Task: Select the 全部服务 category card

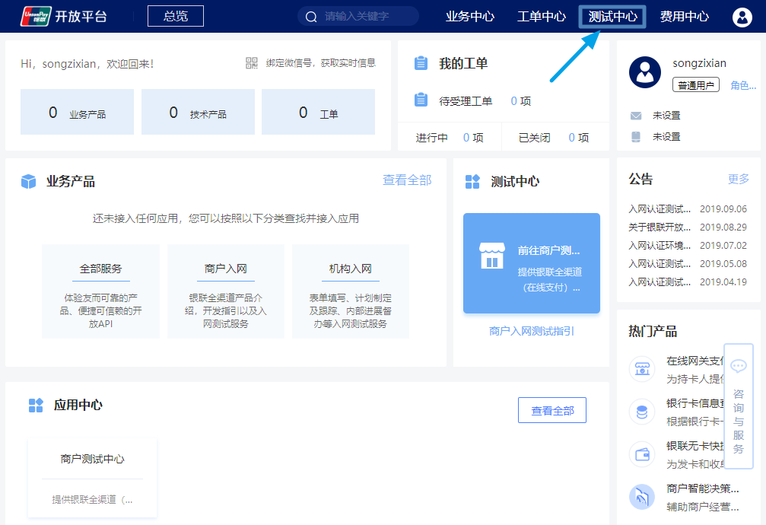Action: [100, 291]
